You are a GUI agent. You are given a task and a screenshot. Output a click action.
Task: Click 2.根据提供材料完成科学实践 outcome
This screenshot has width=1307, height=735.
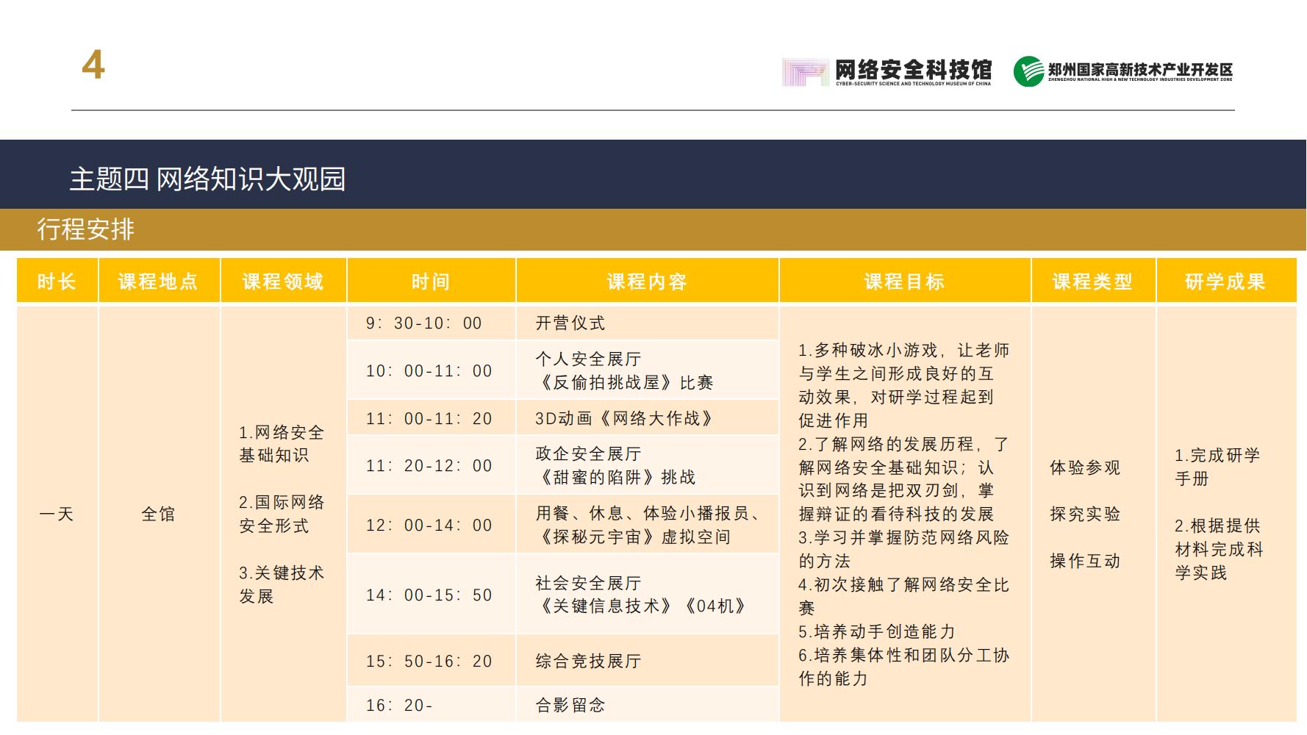[x=1219, y=549]
